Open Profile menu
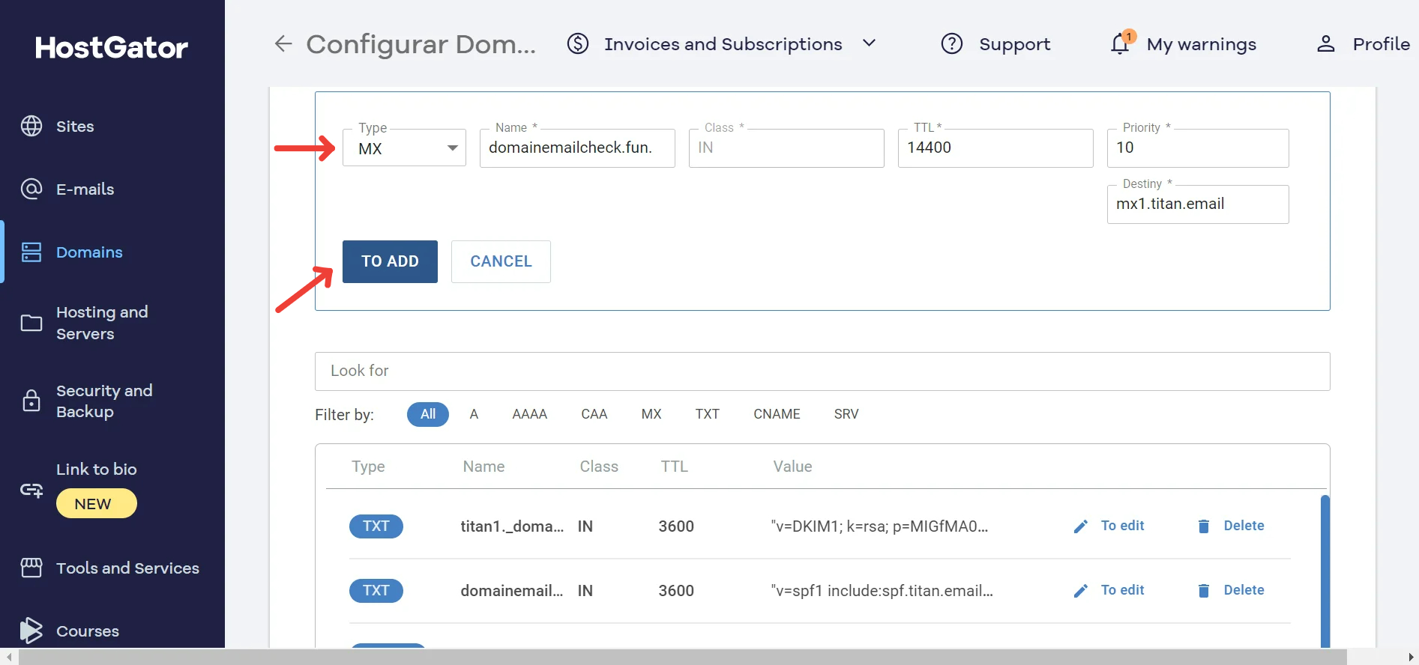This screenshot has height=665, width=1419. pos(1381,44)
